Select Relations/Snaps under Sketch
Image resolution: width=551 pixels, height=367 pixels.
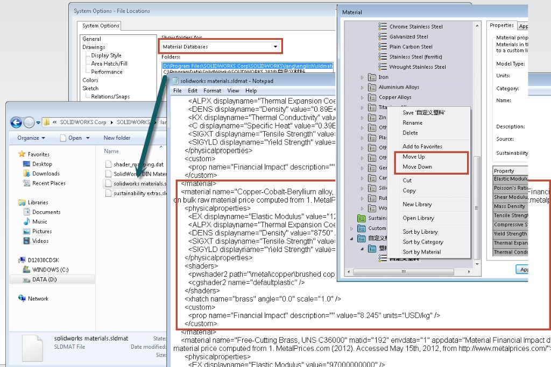click(x=110, y=97)
